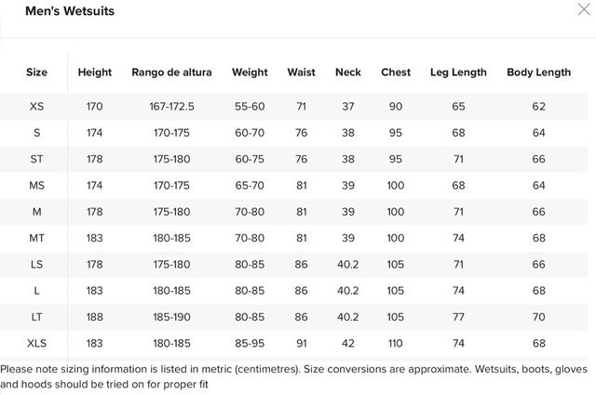Click the Rango de altura header
The image size is (596, 395).
171,72
